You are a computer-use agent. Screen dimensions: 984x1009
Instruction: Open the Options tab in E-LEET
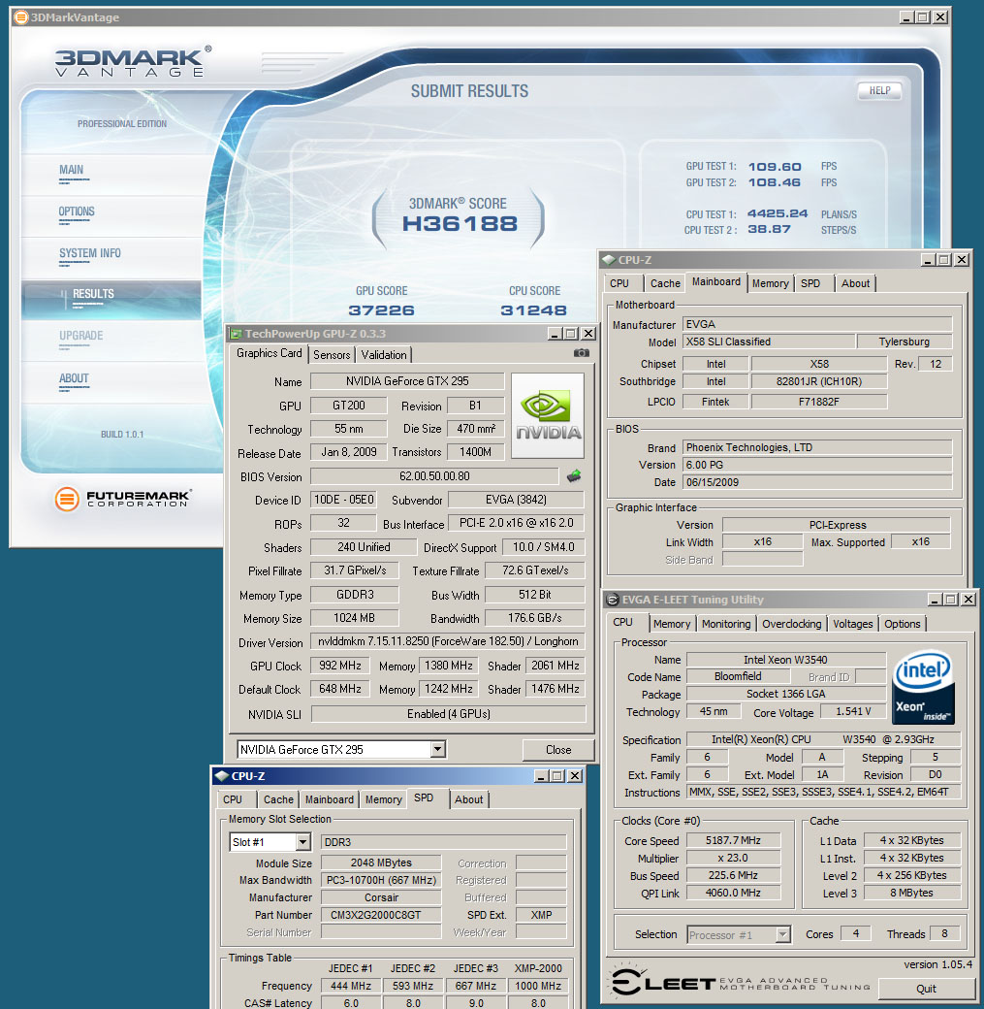[903, 624]
